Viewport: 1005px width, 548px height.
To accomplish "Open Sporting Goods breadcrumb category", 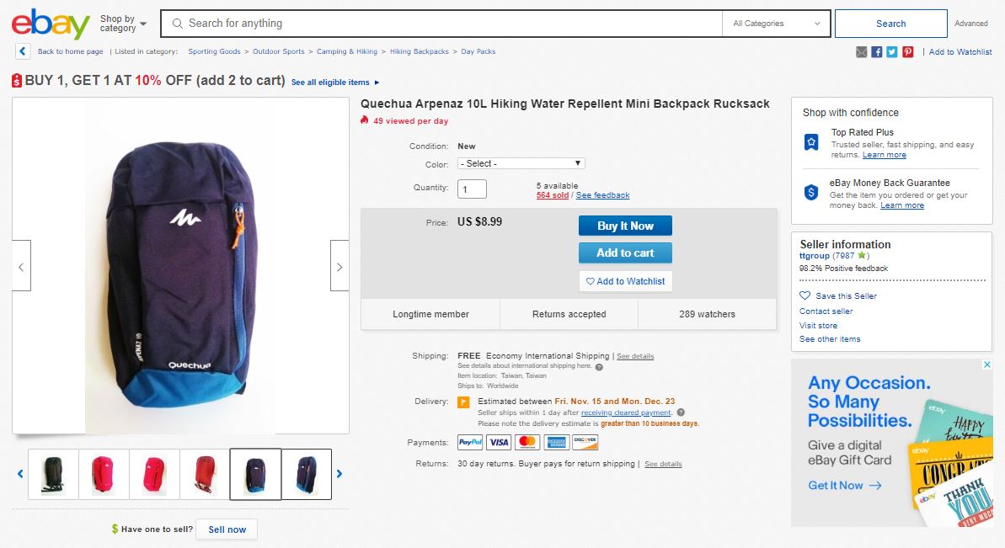I will [214, 51].
